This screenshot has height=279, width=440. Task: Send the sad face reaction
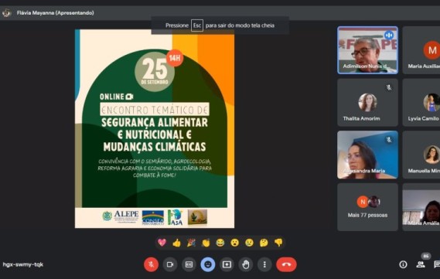point(249,243)
